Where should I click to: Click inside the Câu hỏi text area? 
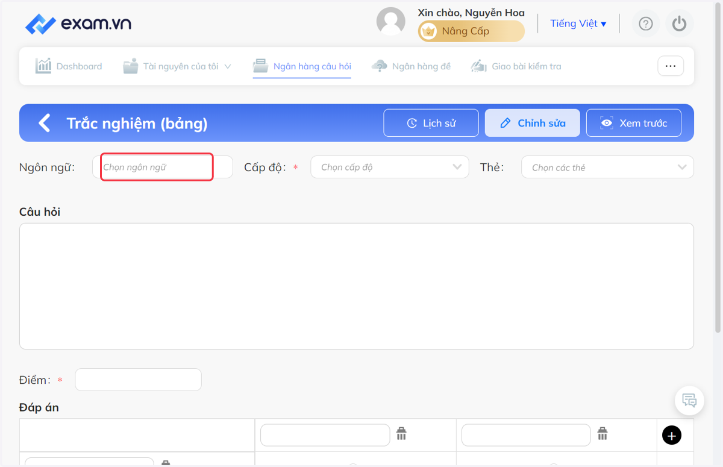coord(357,286)
